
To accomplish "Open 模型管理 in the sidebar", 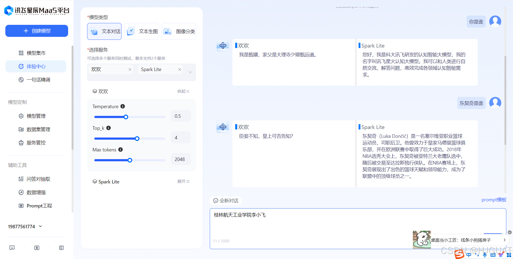I will pyautogui.click(x=36, y=116).
